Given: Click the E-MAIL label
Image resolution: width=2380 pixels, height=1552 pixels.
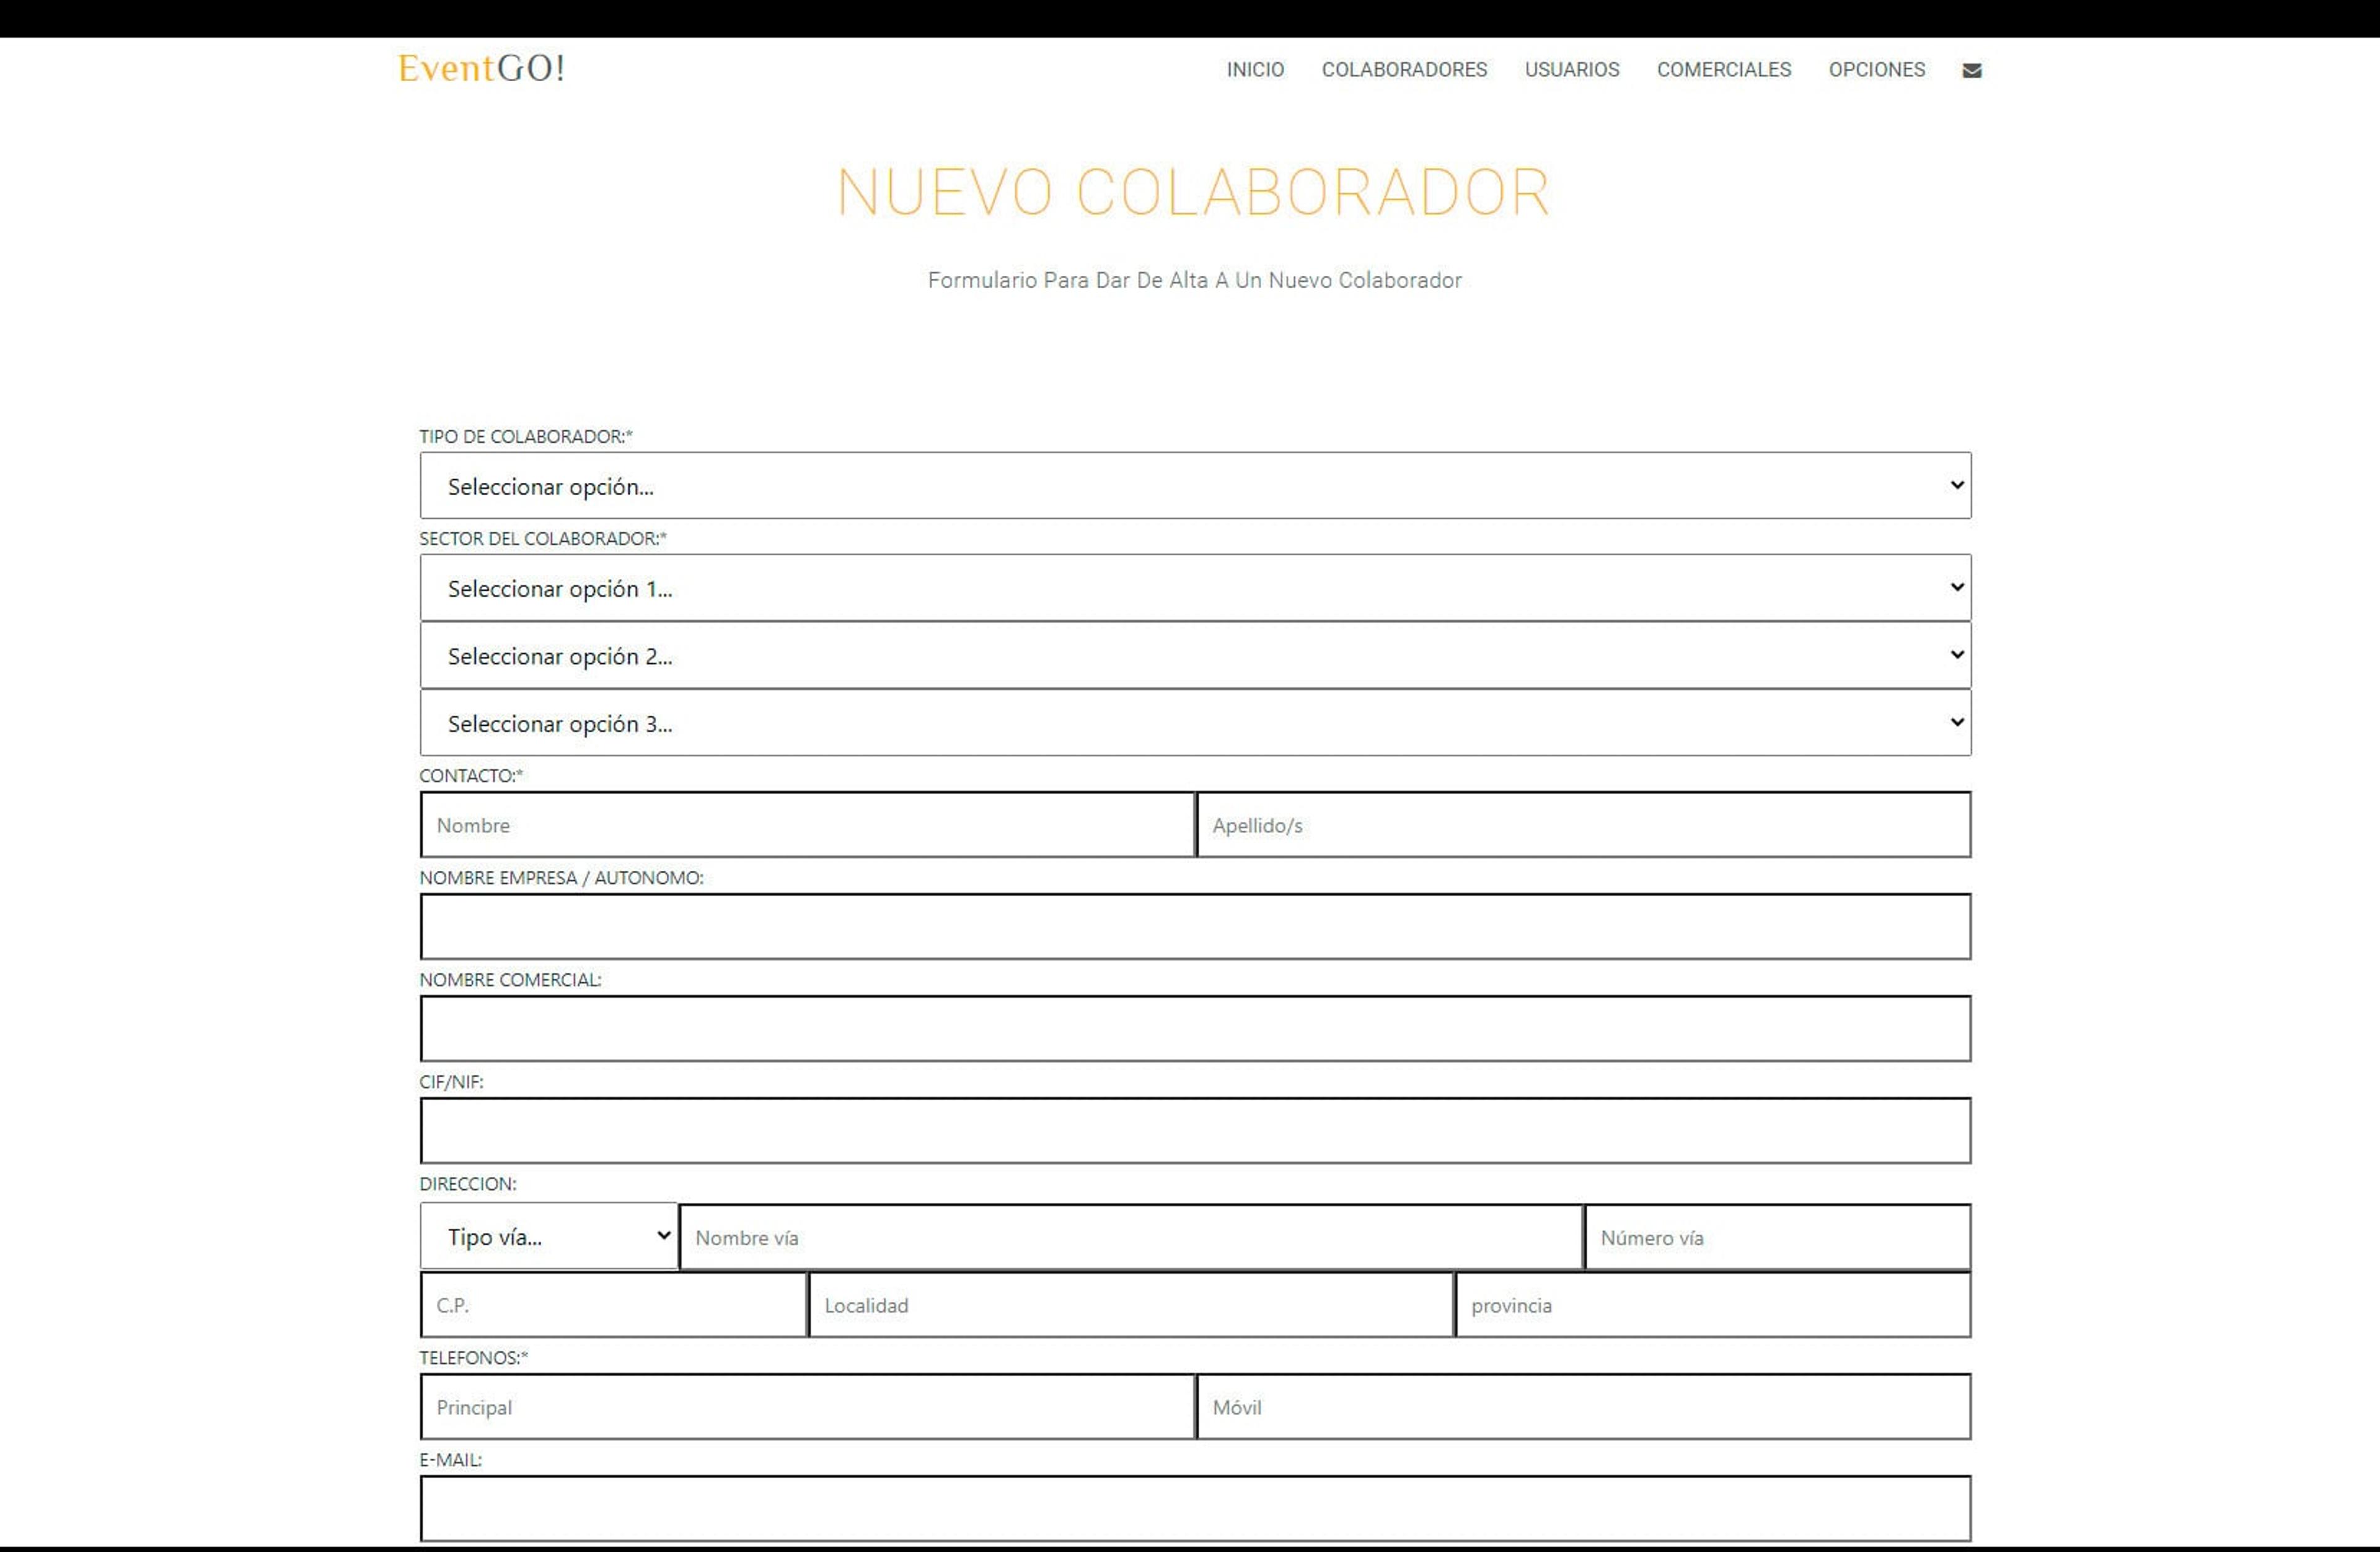Looking at the screenshot, I should pyautogui.click(x=450, y=1460).
